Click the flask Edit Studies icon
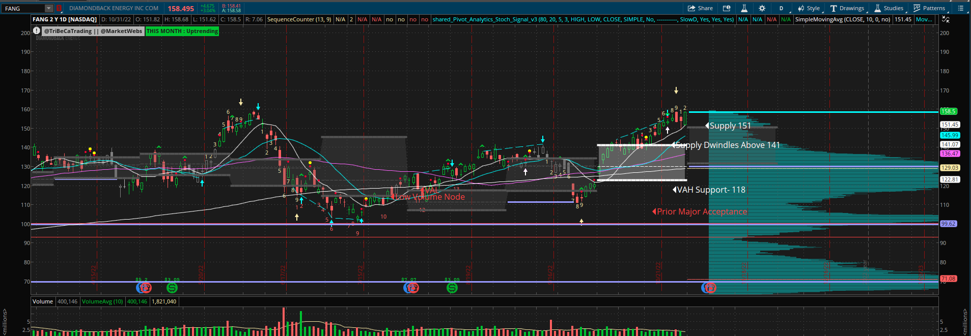 (x=744, y=8)
